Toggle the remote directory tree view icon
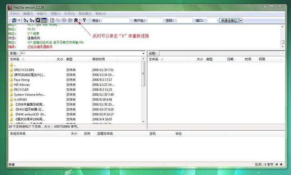 [x=32, y=20]
